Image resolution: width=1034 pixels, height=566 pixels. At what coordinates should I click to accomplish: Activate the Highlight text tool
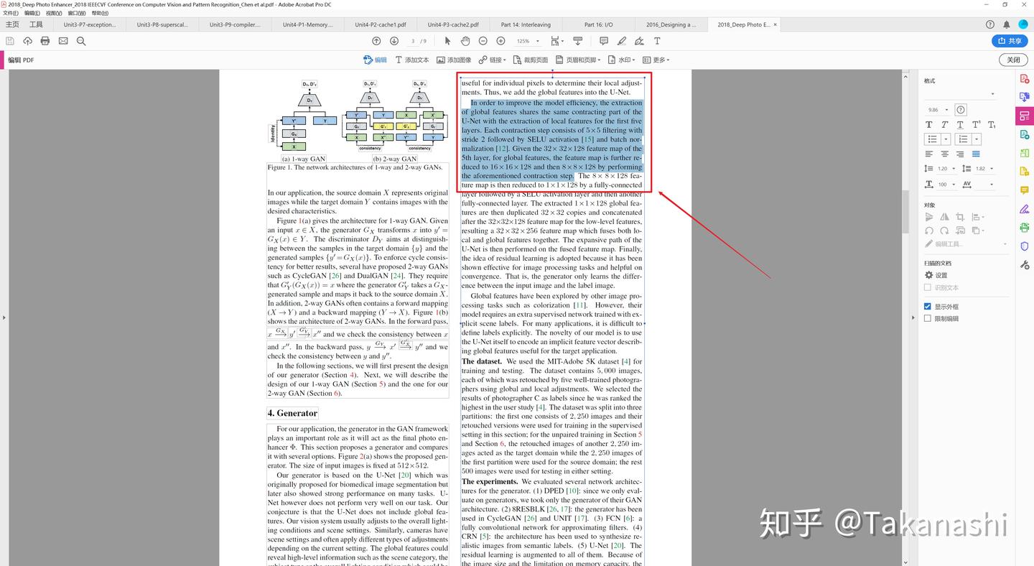pos(622,41)
